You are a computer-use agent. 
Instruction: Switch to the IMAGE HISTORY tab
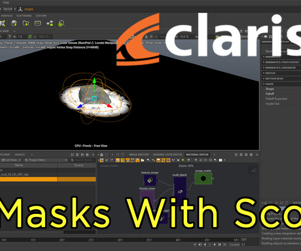pyautogui.click(x=139, y=155)
